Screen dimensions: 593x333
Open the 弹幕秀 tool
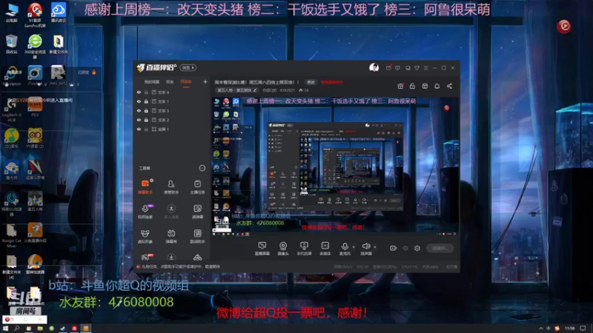pos(171,236)
